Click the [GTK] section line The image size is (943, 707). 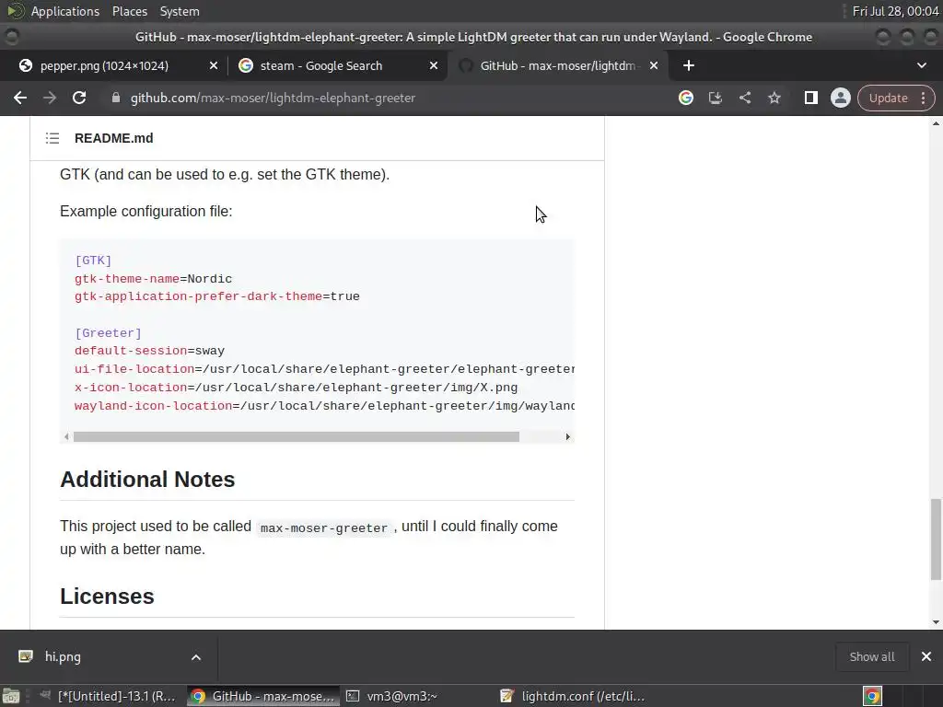pyautogui.click(x=93, y=261)
